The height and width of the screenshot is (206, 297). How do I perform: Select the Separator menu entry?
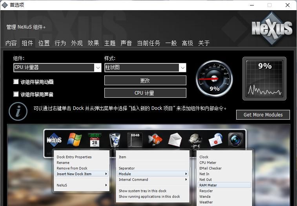pyautogui.click(x=127, y=168)
